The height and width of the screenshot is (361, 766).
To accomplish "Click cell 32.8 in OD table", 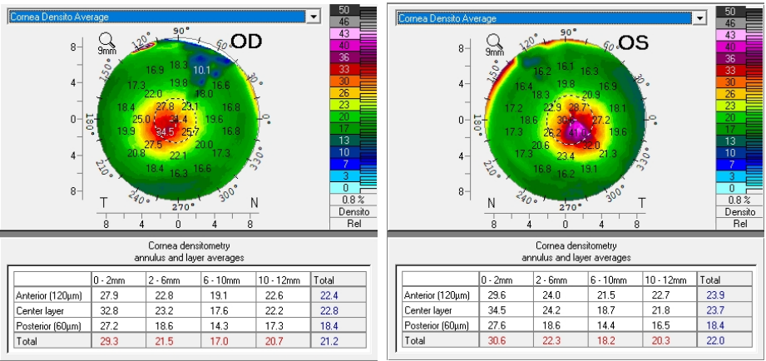I will click(119, 310).
